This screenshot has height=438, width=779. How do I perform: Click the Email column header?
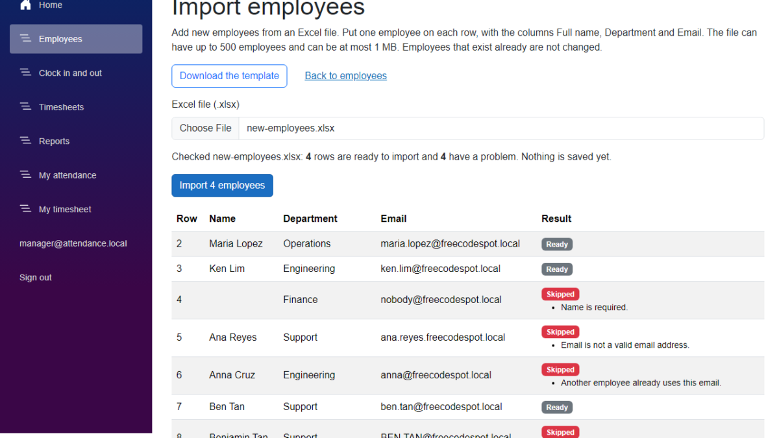coord(393,219)
